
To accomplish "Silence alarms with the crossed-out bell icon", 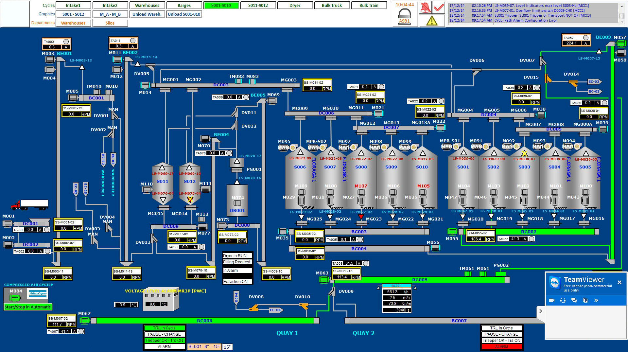I will (x=425, y=7).
